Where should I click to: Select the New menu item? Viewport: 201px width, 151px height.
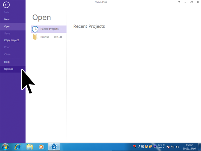(7, 19)
